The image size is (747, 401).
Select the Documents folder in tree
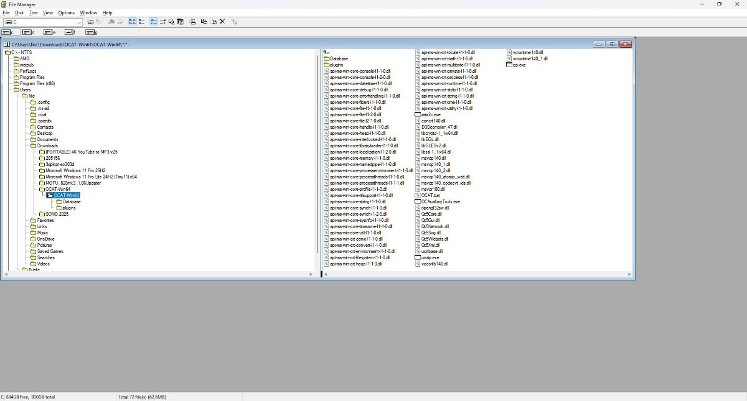click(x=44, y=139)
